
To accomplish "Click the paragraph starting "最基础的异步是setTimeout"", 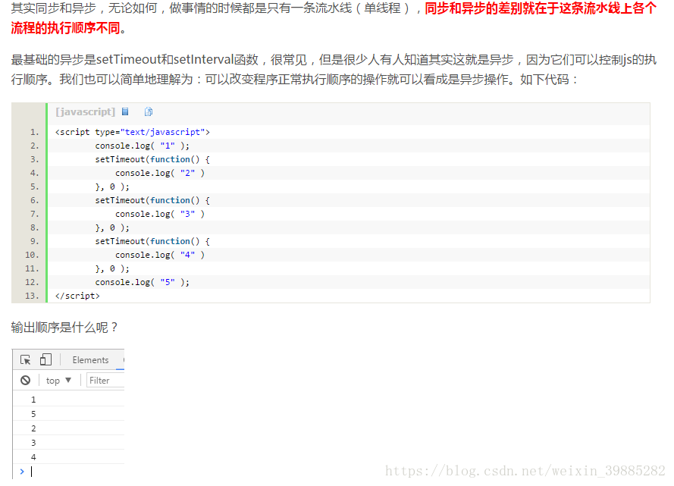I will coord(334,69).
